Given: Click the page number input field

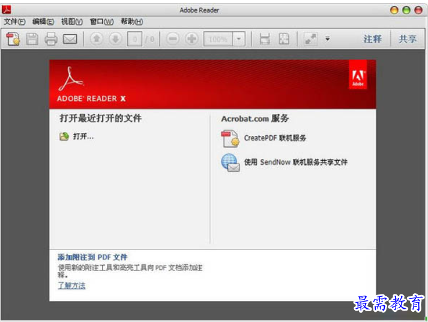Looking at the screenshot, I should 134,39.
